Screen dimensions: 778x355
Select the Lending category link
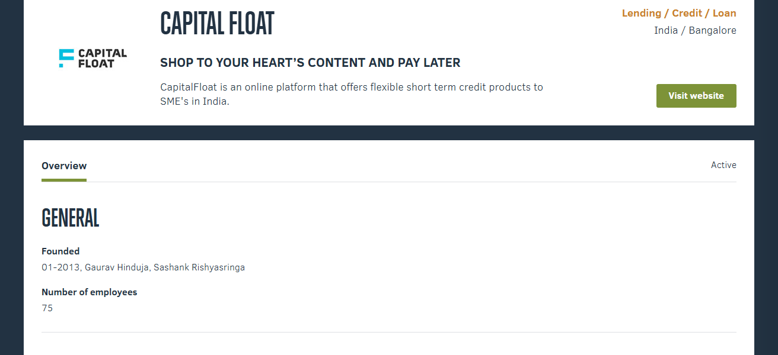pos(641,12)
